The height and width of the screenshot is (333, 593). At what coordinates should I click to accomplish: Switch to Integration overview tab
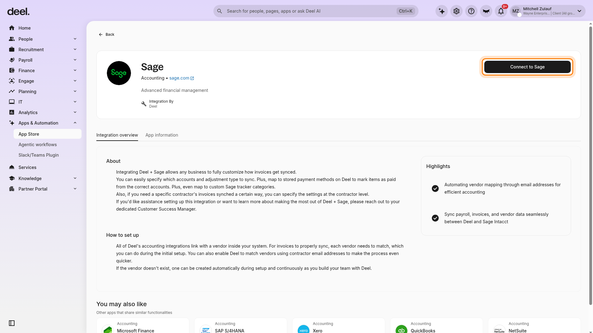point(117,135)
